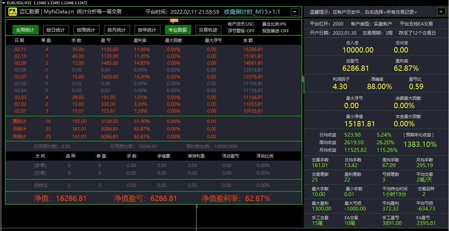The height and width of the screenshot is (231, 449).
Task: Select the 02.08 date row
Action: pos(154,70)
